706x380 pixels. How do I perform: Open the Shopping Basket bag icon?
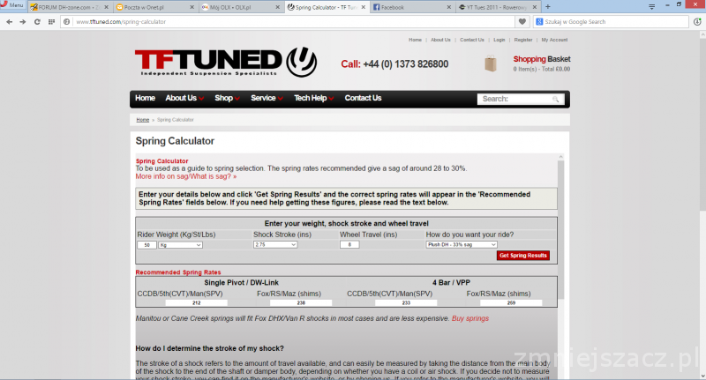tap(491, 63)
